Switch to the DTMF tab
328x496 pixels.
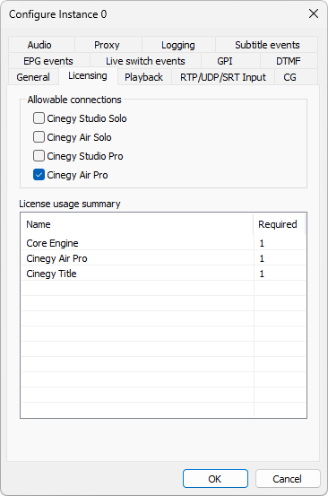click(x=289, y=61)
